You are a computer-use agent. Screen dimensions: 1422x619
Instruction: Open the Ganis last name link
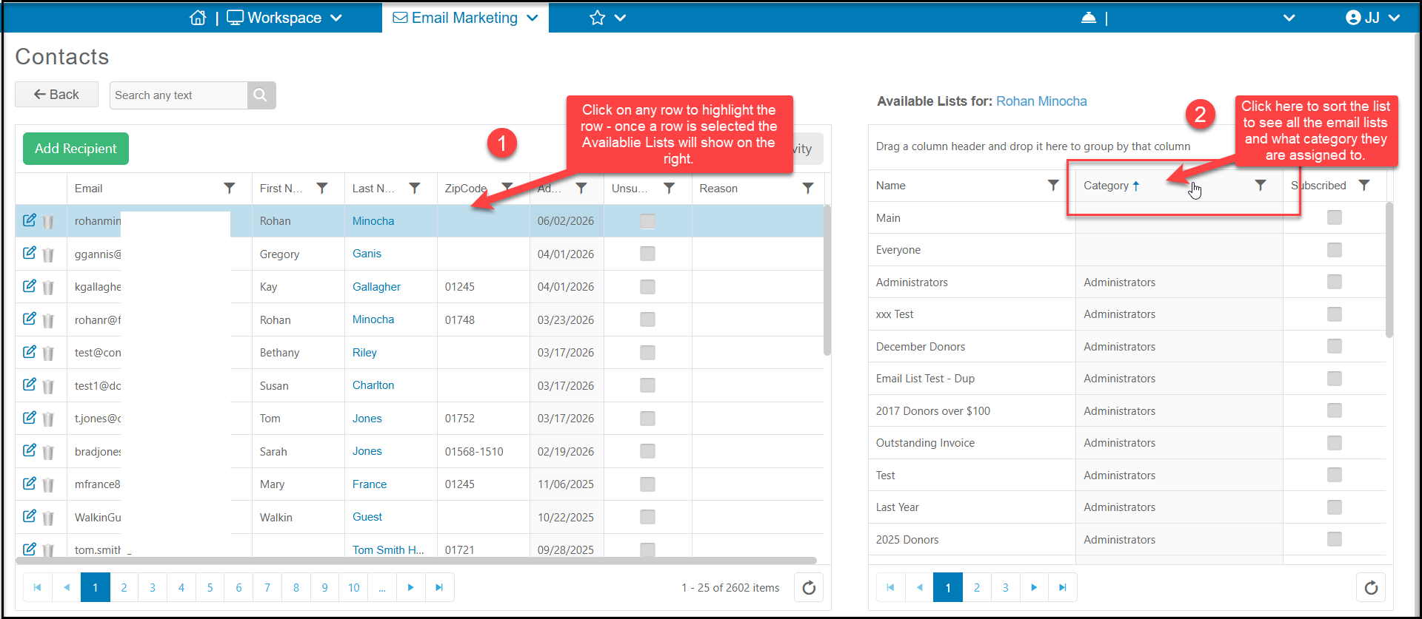click(x=367, y=254)
